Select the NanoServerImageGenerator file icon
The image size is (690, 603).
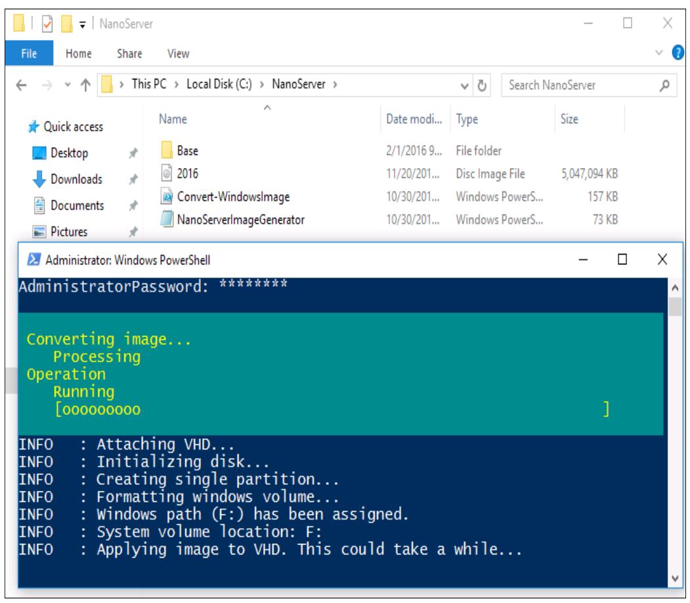point(167,219)
